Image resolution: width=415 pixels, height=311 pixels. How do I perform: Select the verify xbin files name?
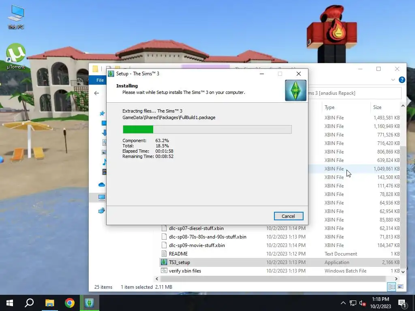coord(185,271)
